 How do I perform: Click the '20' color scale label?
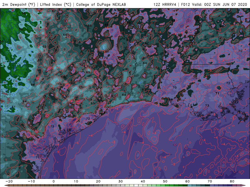tap(98, 181)
